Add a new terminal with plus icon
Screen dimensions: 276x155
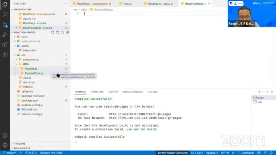(259, 92)
